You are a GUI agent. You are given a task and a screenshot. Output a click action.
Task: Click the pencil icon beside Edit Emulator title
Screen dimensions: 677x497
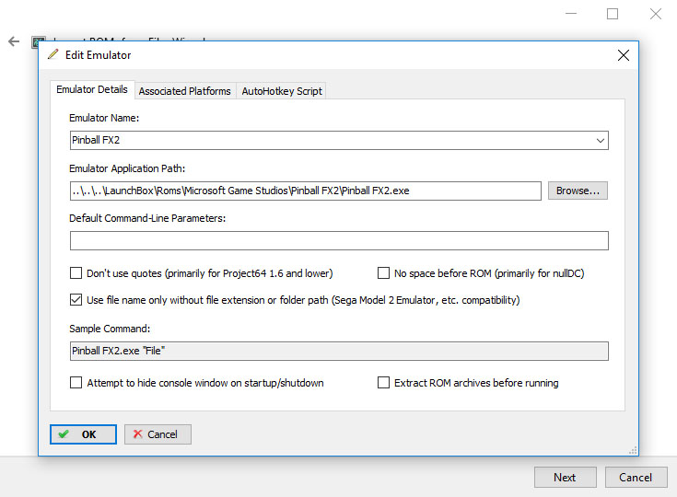point(53,54)
